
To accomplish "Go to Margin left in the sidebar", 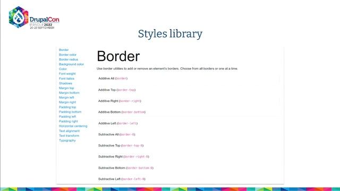I will pyautogui.click(x=66, y=98).
